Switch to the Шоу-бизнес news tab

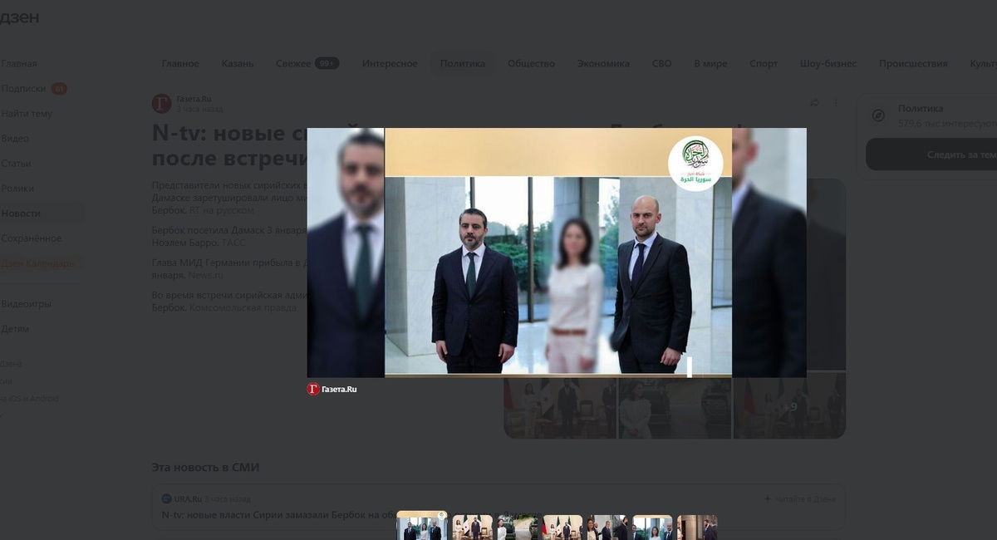828,63
